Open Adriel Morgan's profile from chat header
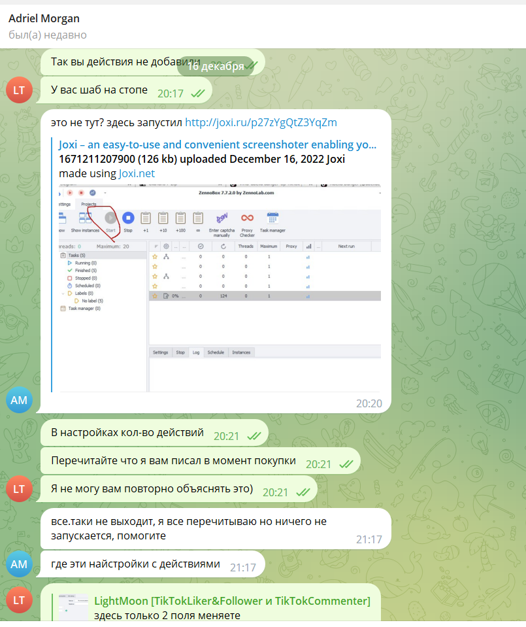526x627 pixels. 44,18
